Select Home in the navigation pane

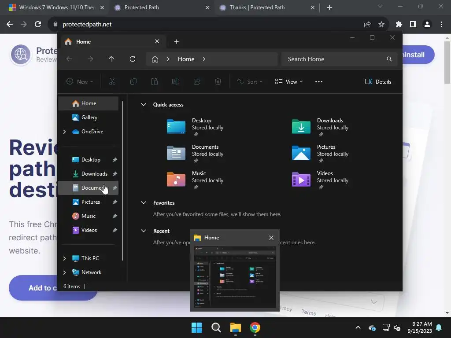89,103
